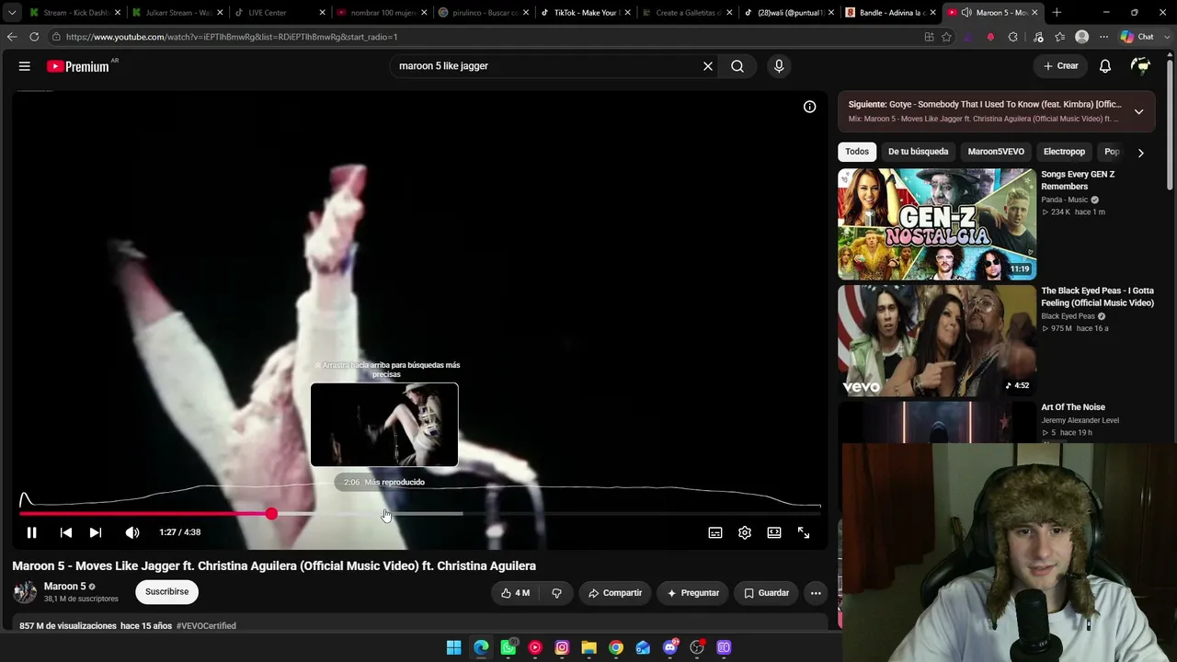Click the red video progress scrubber handle
Viewport: 1177px width, 662px height.
tap(271, 514)
